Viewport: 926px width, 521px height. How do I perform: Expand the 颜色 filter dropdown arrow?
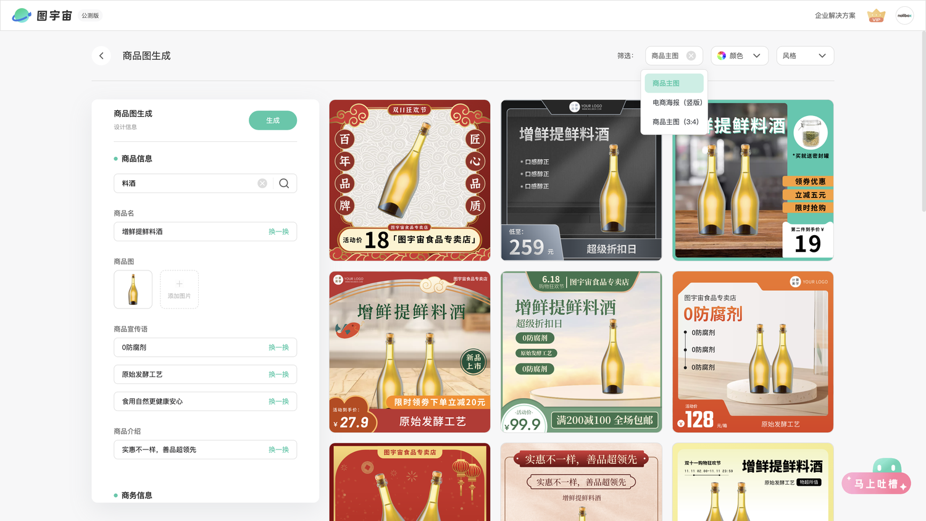coord(756,56)
